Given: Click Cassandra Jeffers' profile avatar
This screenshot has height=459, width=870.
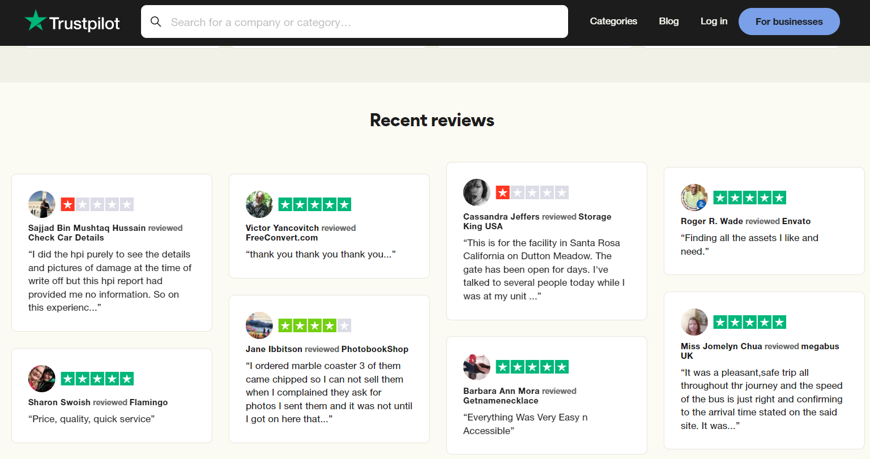Looking at the screenshot, I should coord(477,192).
